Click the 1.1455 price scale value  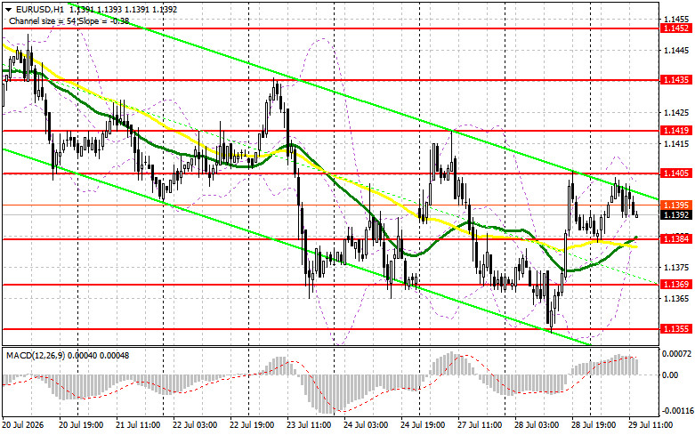676,20
